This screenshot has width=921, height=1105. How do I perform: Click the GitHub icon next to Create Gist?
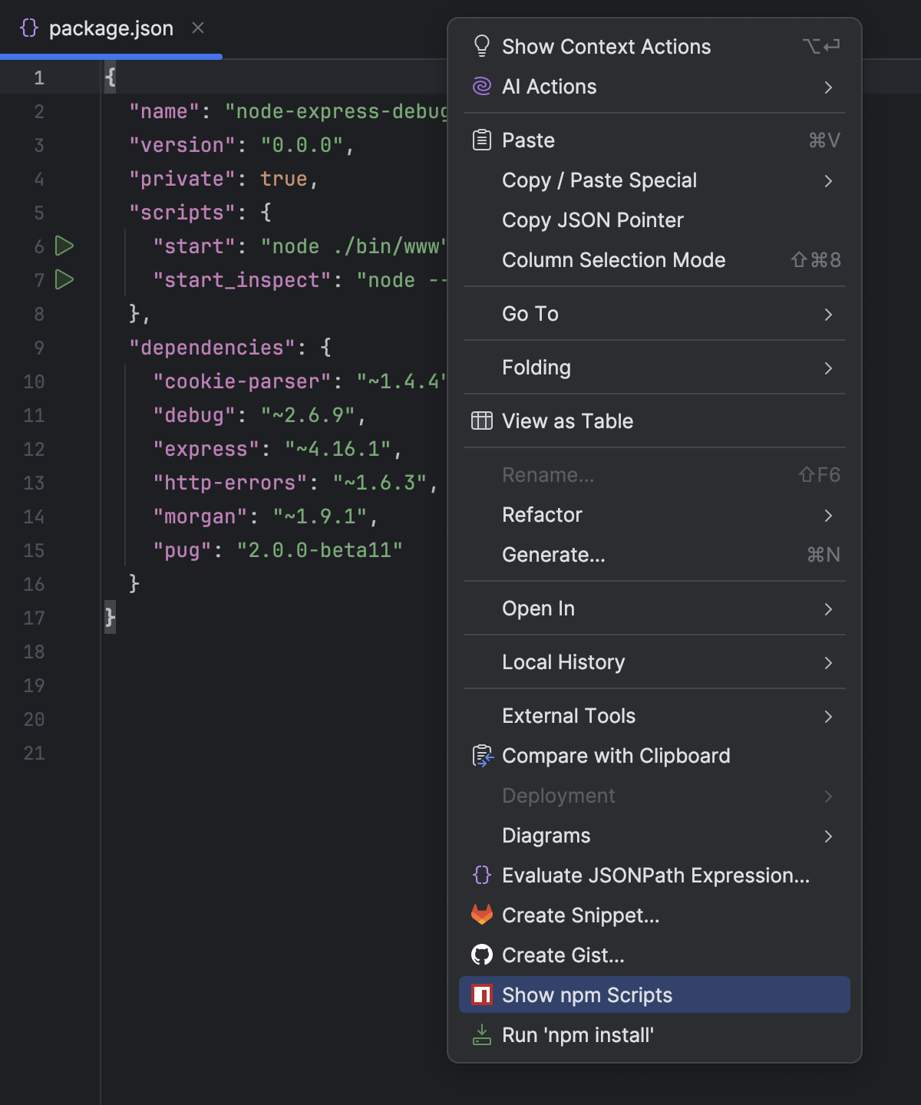(481, 955)
